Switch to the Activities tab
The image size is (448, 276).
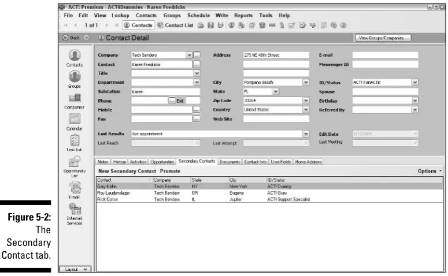coord(138,162)
